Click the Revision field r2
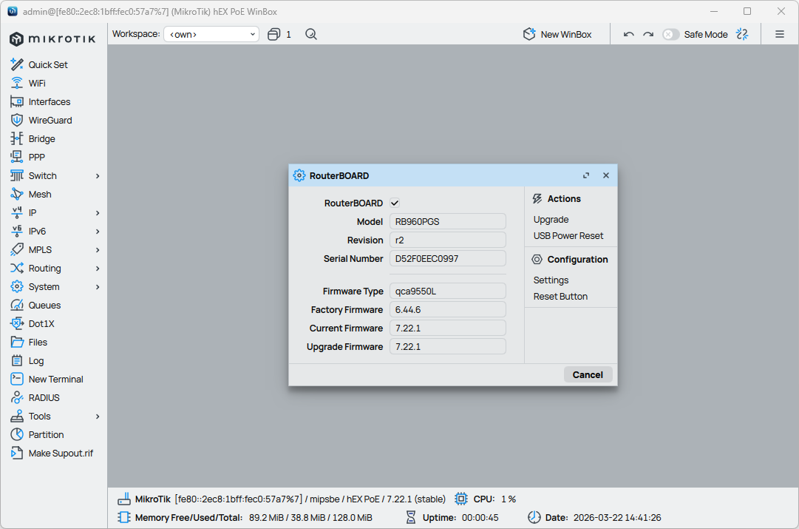 click(x=447, y=240)
